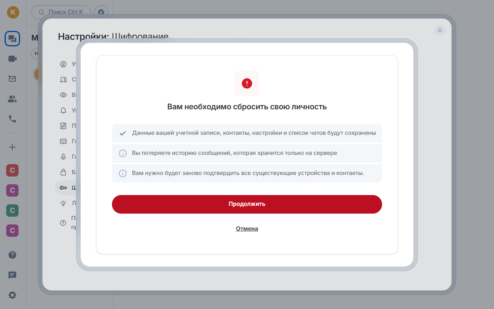This screenshot has width=494, height=309.
Task: Click the plus add icon in sidebar
Action: coord(12,147)
